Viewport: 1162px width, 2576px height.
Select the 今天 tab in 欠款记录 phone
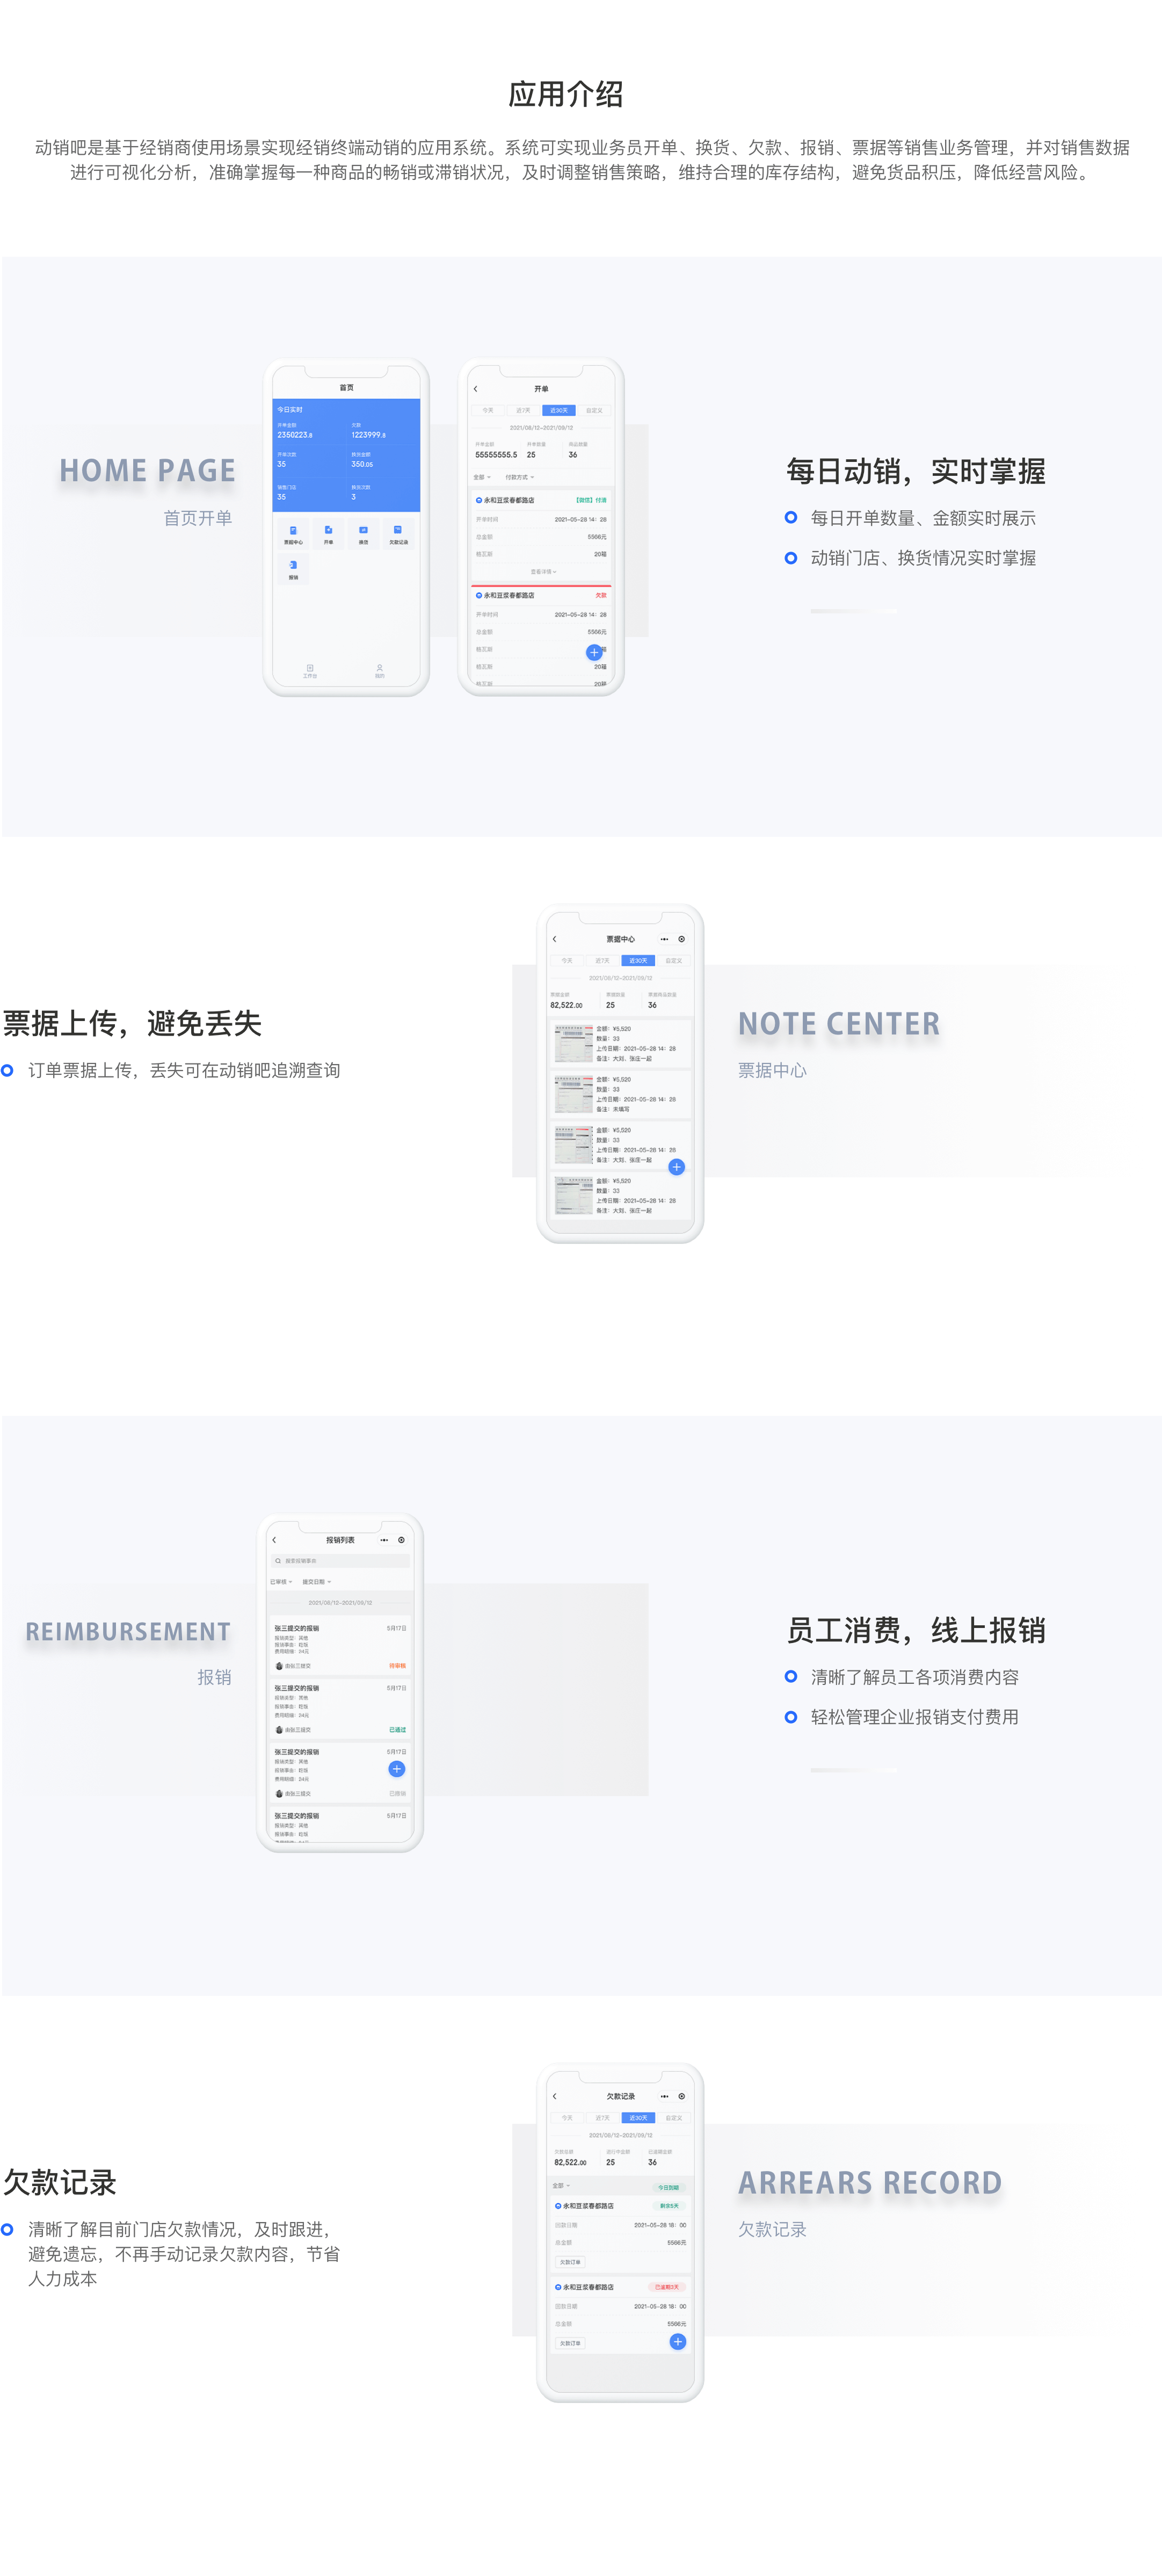[567, 2118]
